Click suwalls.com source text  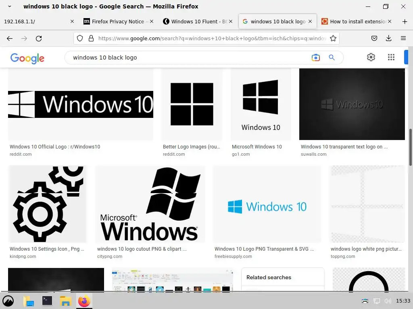coord(313,154)
